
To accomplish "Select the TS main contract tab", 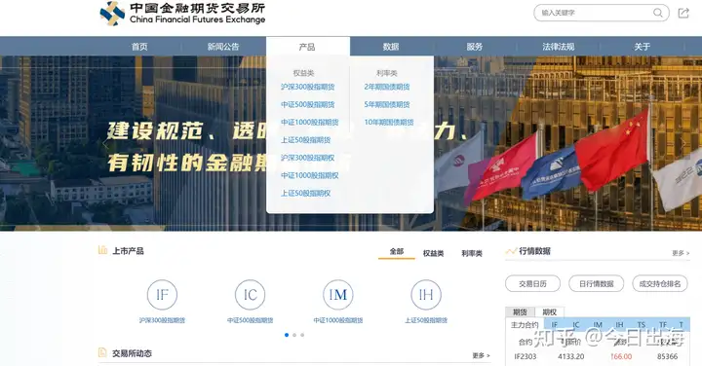I will pyautogui.click(x=642, y=325).
